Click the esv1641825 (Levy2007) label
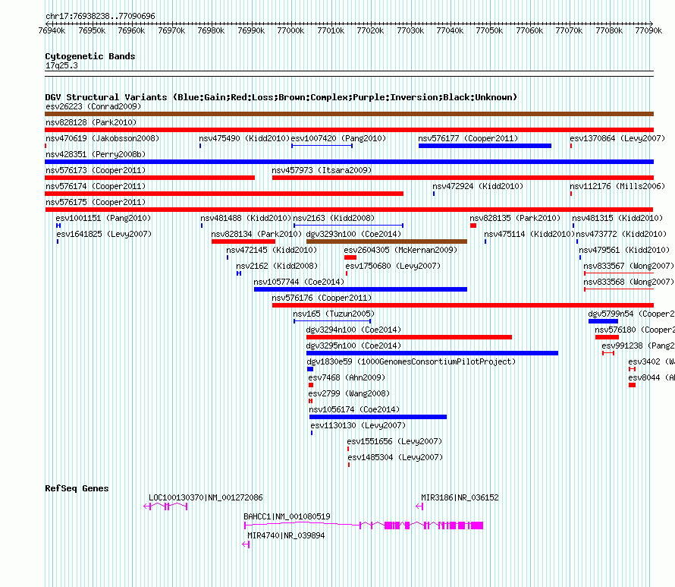This screenshot has width=675, height=587. (x=104, y=234)
